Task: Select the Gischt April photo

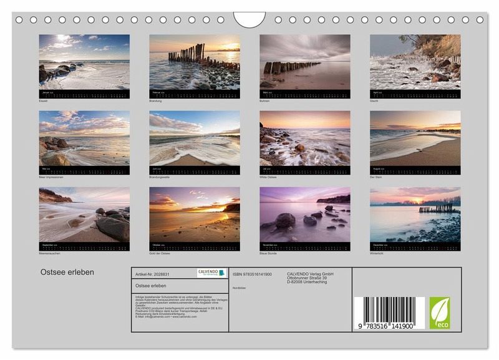Action: pyautogui.click(x=415, y=62)
